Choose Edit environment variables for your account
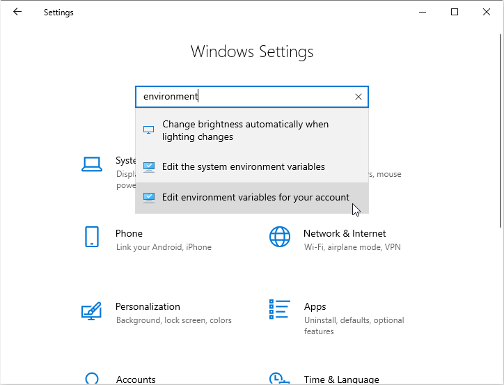 (x=252, y=198)
